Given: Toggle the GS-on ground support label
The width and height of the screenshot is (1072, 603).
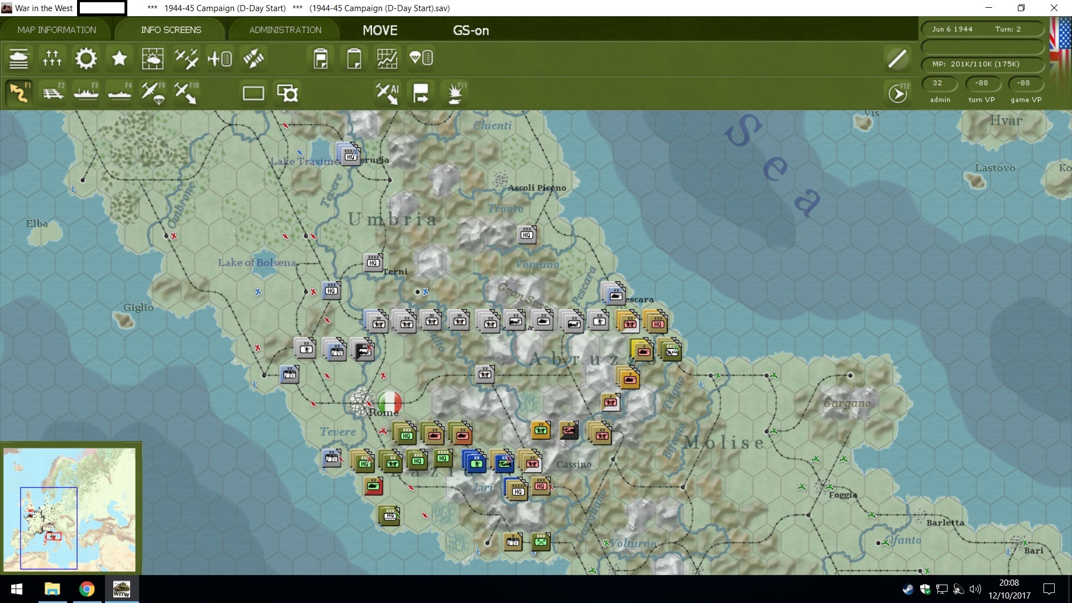Looking at the screenshot, I should click(x=471, y=31).
